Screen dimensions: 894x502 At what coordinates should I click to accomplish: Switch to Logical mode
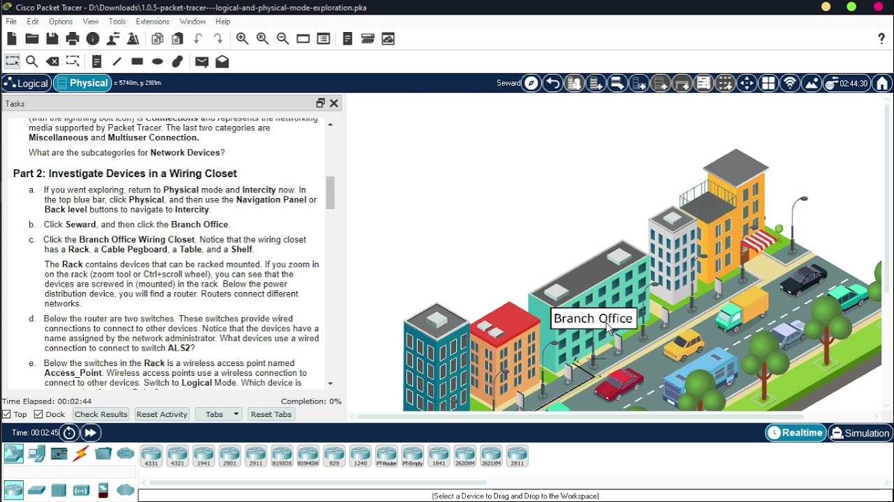click(x=26, y=84)
